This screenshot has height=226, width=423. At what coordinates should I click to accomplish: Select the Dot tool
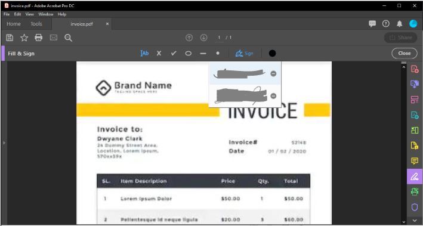(x=218, y=54)
